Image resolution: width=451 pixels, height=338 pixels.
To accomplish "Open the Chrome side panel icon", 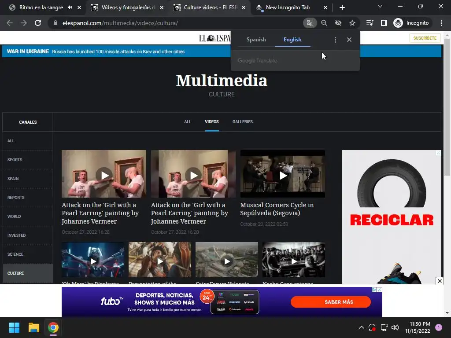I will point(384,23).
